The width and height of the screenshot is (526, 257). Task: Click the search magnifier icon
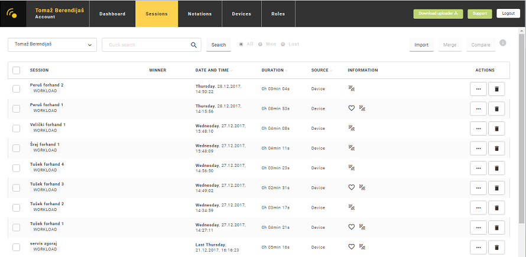[194, 45]
